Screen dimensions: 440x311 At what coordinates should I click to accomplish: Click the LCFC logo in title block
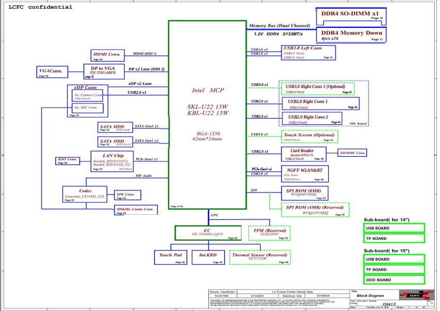(415, 294)
